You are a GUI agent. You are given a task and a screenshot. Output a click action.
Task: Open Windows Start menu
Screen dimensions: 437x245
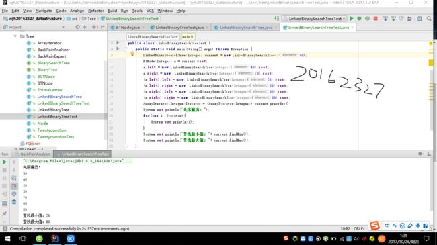pos(7,238)
